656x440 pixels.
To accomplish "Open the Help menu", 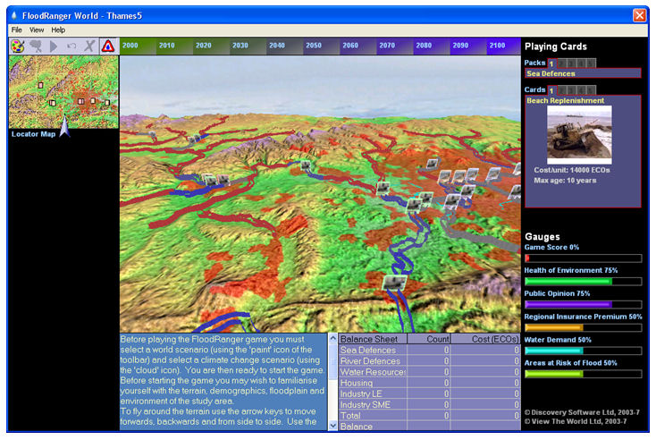I will click(x=58, y=30).
